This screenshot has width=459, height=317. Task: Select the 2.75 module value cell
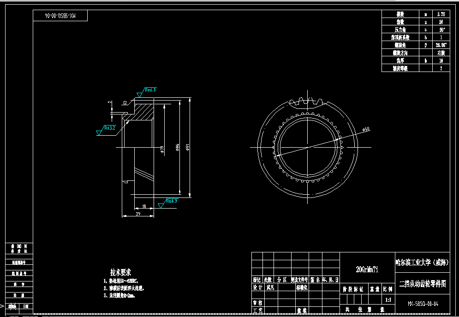441,14
